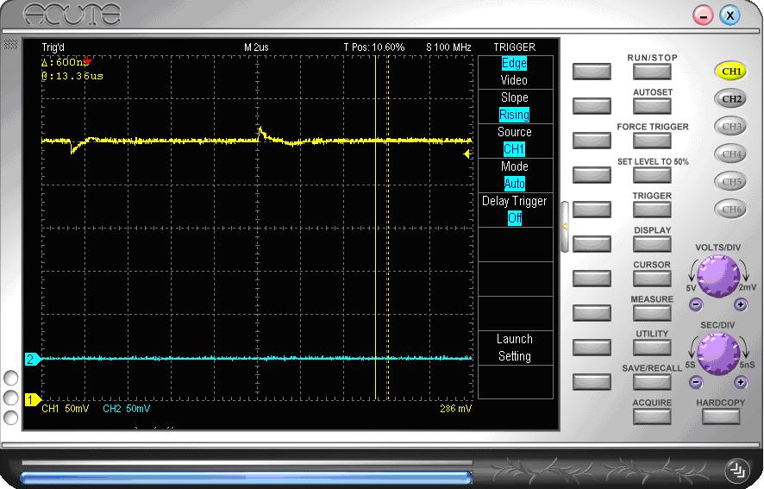Screen dimensions: 764x489
Task: Click the M 2us timebase readout
Action: (x=256, y=47)
